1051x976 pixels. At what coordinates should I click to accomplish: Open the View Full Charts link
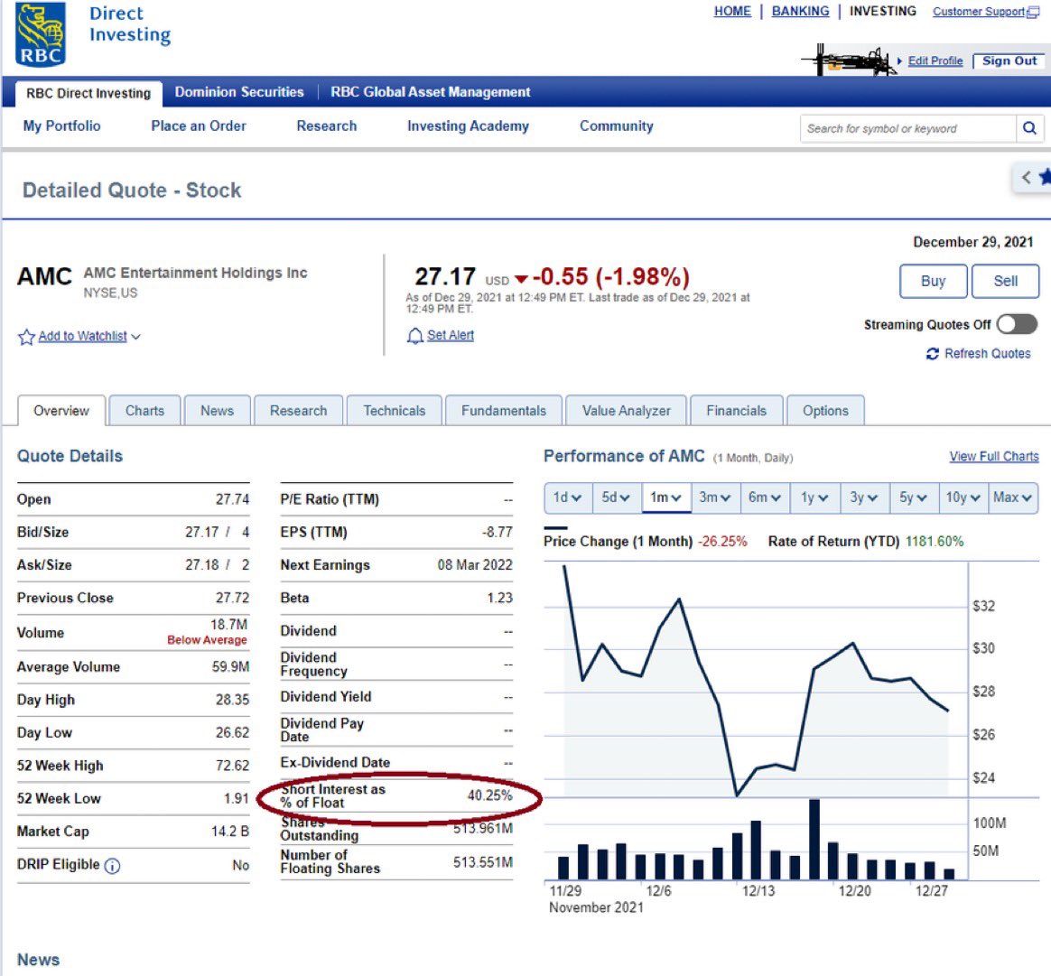click(x=994, y=457)
